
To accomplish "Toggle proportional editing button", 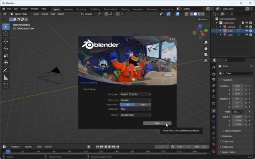I will [x=118, y=14].
